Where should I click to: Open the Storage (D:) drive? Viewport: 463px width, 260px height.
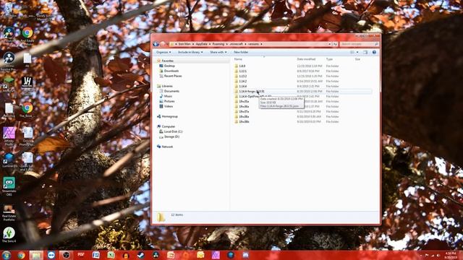[x=171, y=136]
